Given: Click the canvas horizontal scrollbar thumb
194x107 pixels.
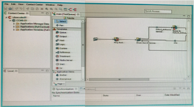Looking at the screenshot, I should (x=119, y=79).
